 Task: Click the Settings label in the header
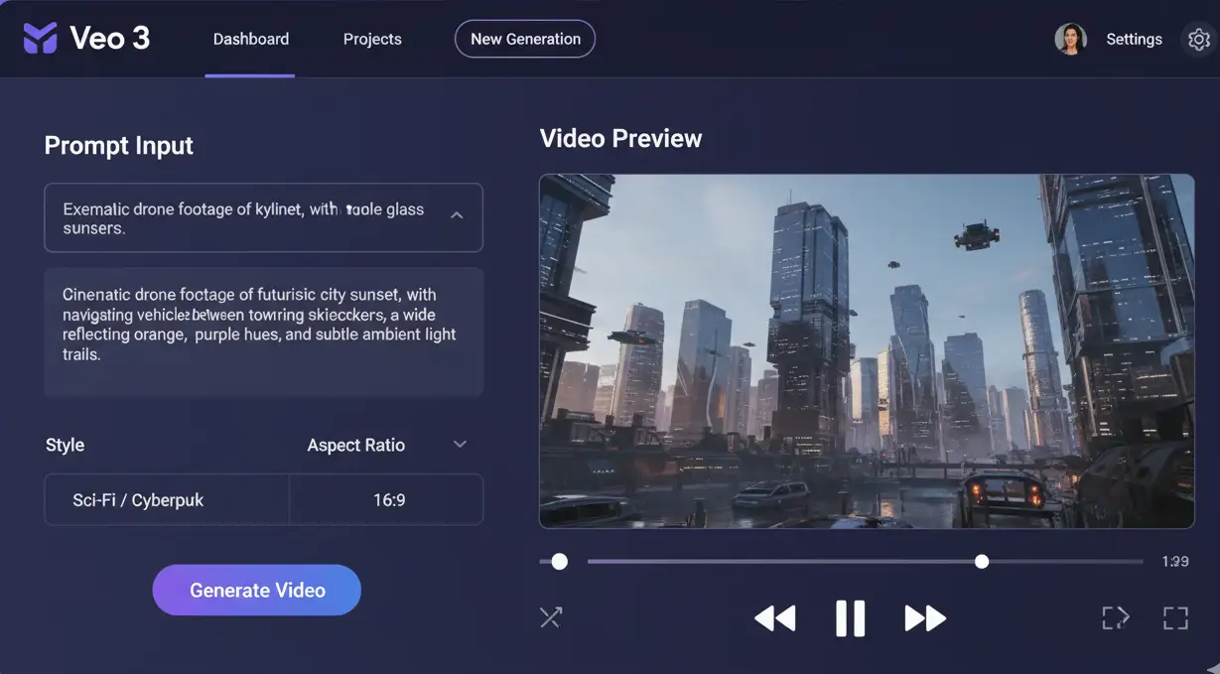click(1134, 38)
